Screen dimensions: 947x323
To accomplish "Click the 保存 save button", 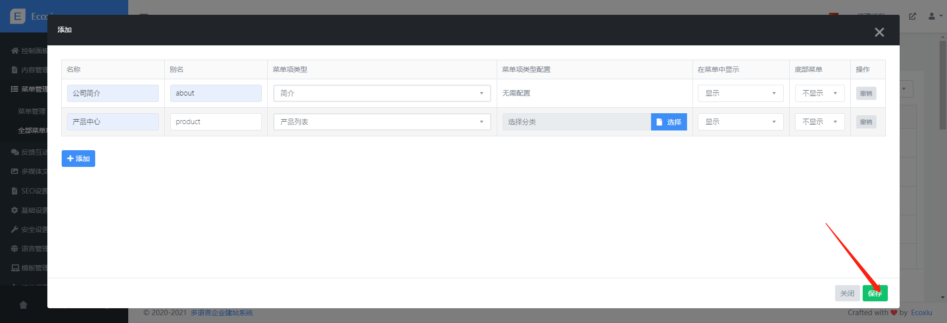I will click(x=874, y=293).
